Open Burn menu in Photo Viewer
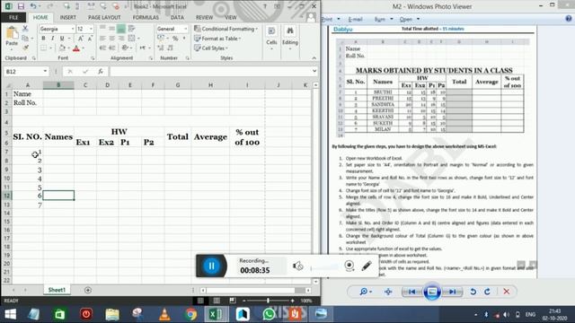 click(384, 19)
